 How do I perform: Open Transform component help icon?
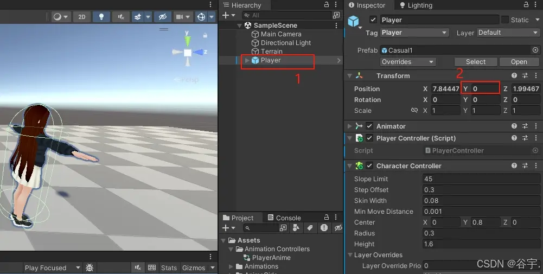[514, 75]
